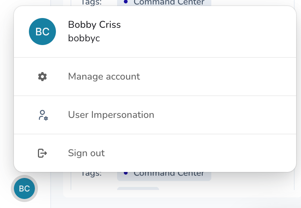The width and height of the screenshot is (301, 208).
Task: Click the empty right side of the Sign out row
Action: [x=200, y=153]
